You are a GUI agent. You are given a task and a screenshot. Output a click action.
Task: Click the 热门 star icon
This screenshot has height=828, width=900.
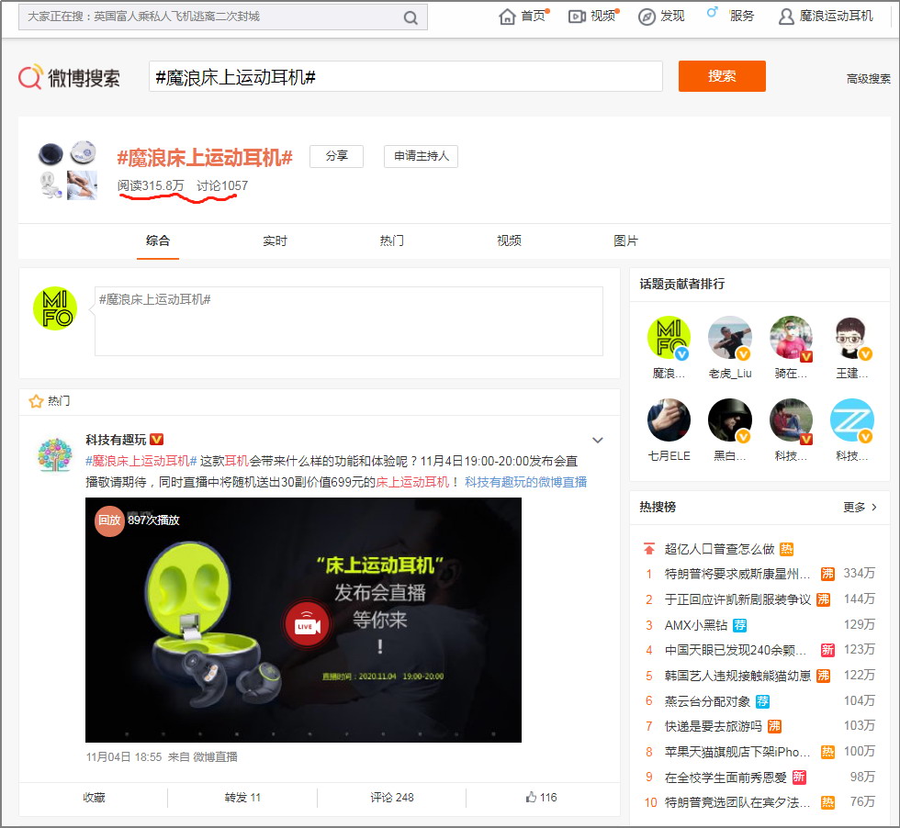(36, 401)
